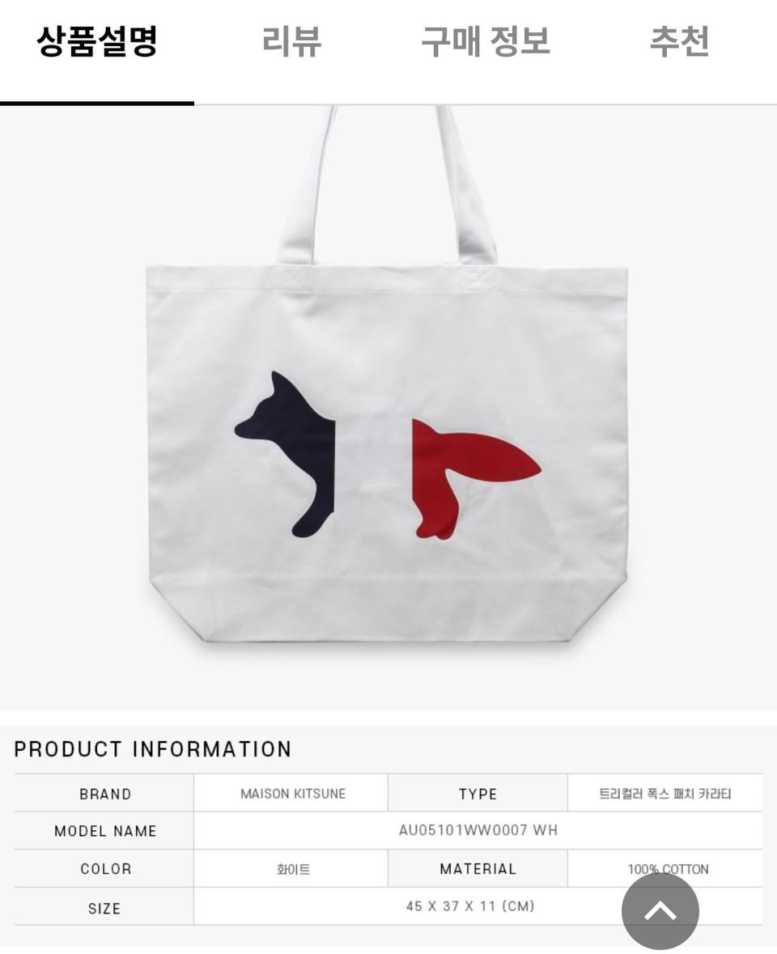Screen dimensions: 777x954
Task: Select the MAISON KITSUNE brand value
Action: tap(293, 793)
